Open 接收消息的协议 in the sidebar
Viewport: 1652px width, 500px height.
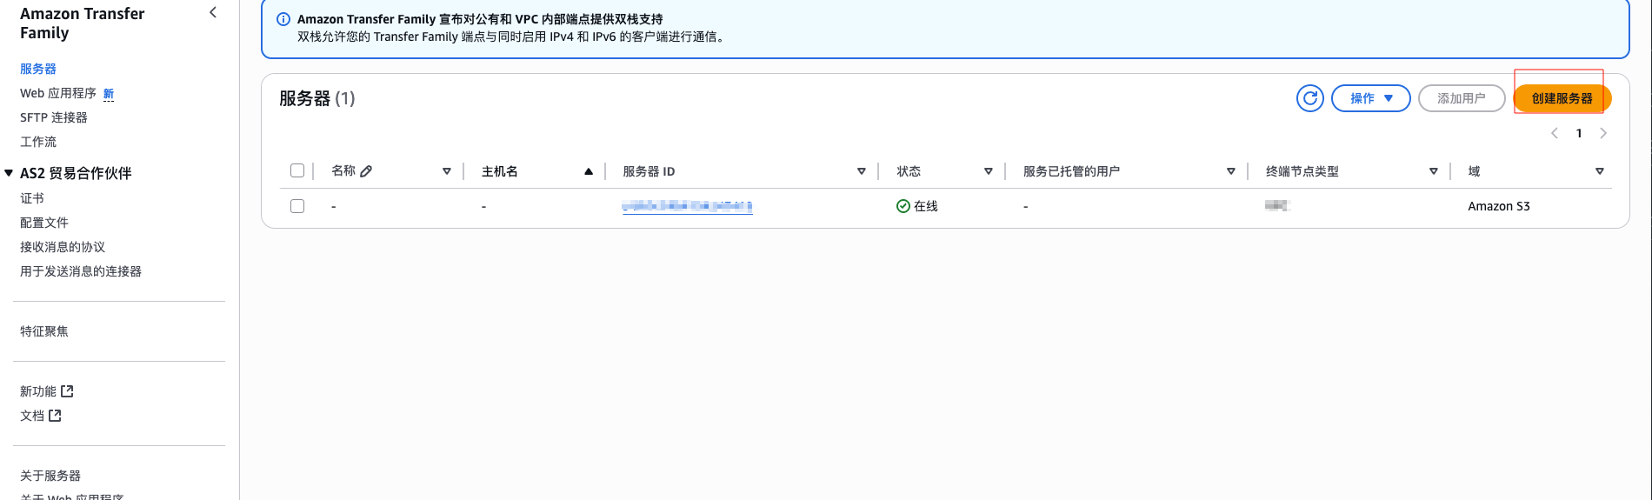(x=63, y=247)
